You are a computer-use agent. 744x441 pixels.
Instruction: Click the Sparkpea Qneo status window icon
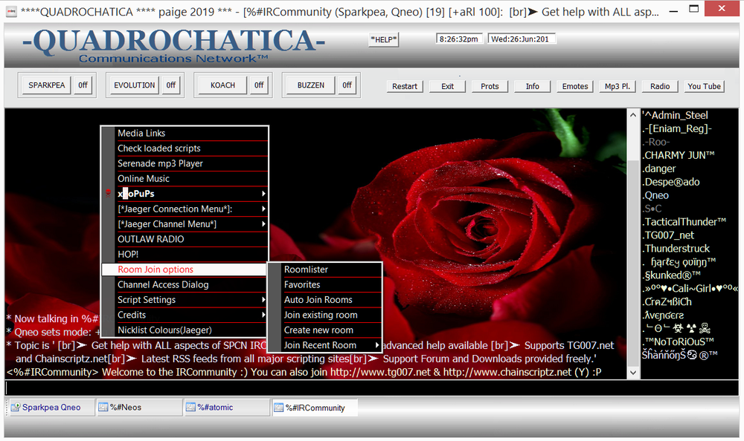[15, 408]
